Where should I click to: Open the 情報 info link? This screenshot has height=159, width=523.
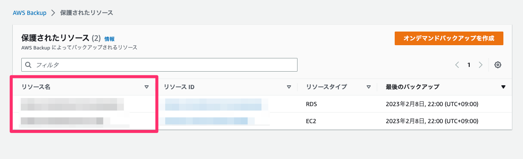click(110, 39)
